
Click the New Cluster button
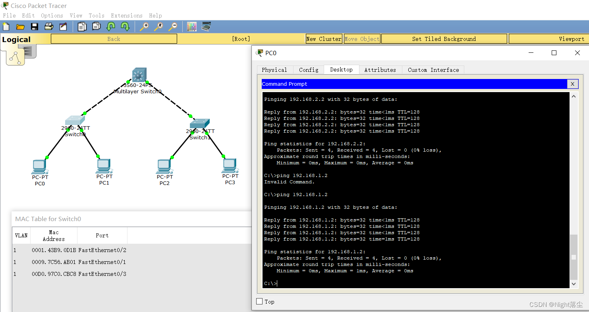(x=324, y=39)
